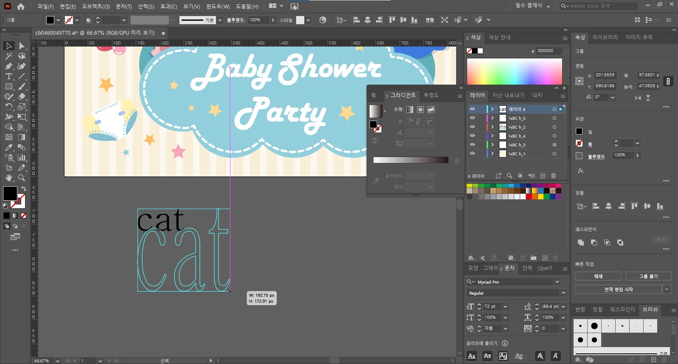
Task: Toggle the constrain width and height proportions link
Action: [x=668, y=81]
